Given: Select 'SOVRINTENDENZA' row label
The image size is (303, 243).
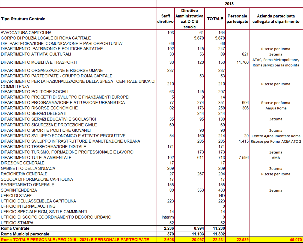Looking at the screenshot, I should 19,190.
